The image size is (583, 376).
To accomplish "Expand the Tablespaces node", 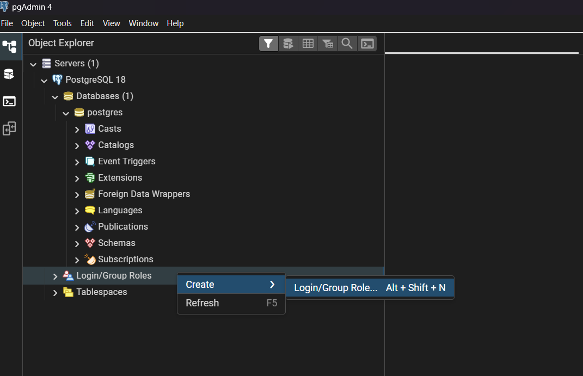I will [x=55, y=293].
